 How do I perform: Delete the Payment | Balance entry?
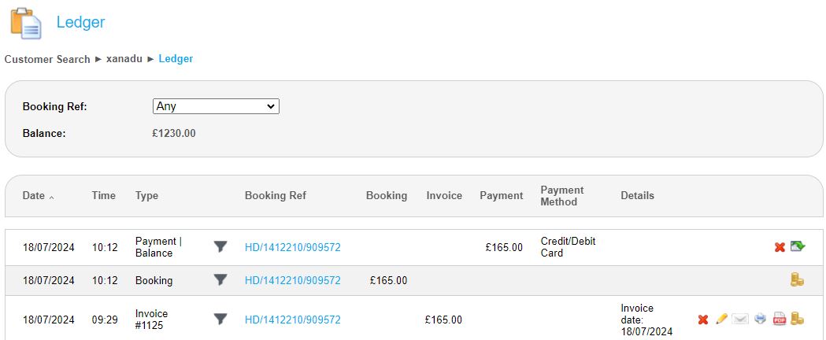pyautogui.click(x=780, y=247)
